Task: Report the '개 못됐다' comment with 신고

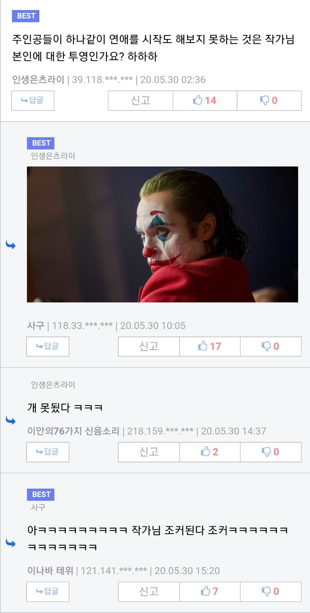Action: pyautogui.click(x=149, y=452)
